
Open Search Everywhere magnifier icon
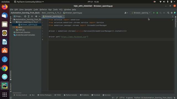[x=168, y=13]
